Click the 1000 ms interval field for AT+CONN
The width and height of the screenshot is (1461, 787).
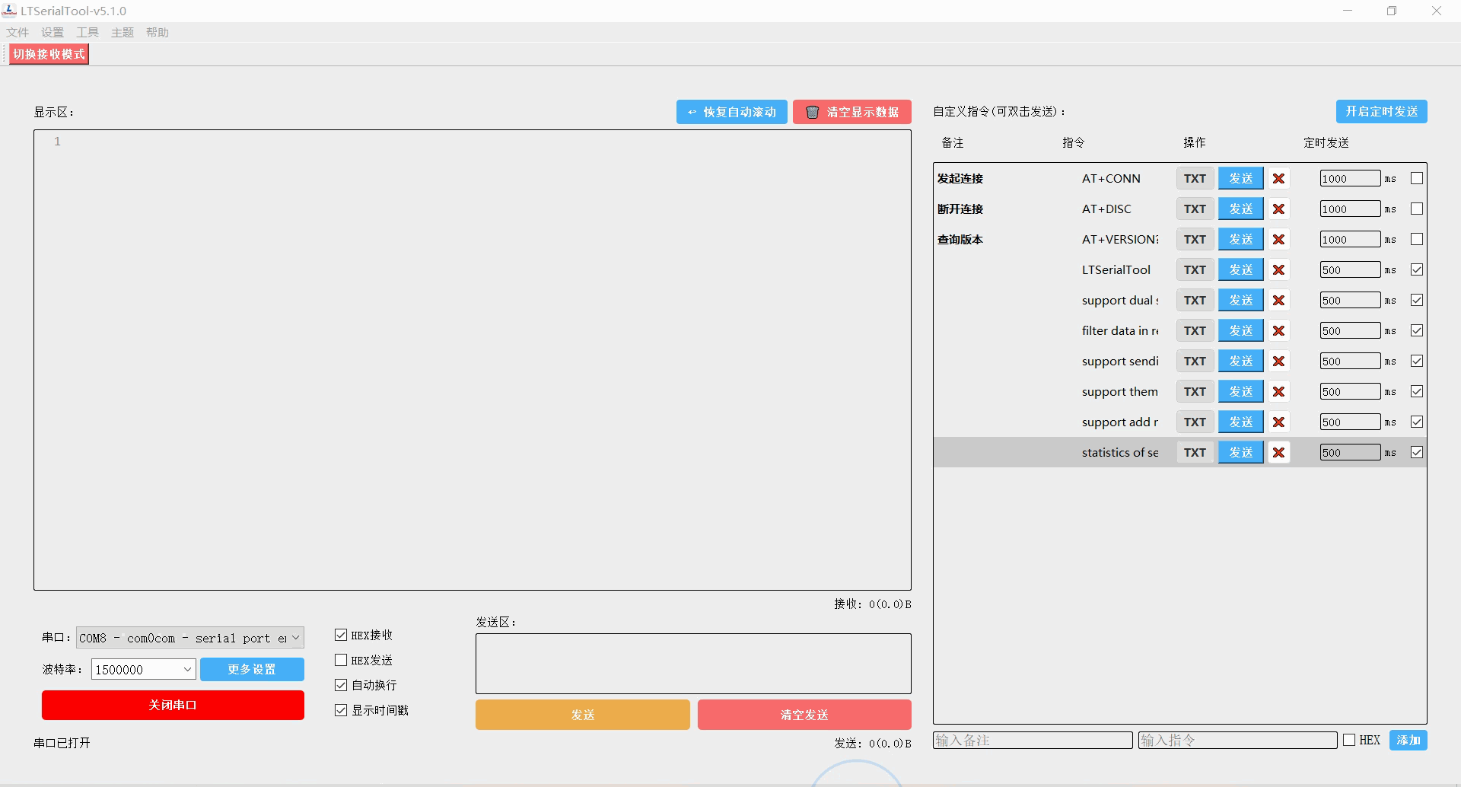click(1350, 178)
